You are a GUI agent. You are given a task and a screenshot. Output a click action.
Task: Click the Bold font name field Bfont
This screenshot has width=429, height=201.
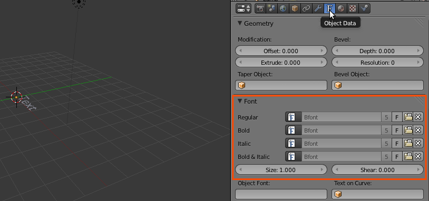(341, 130)
